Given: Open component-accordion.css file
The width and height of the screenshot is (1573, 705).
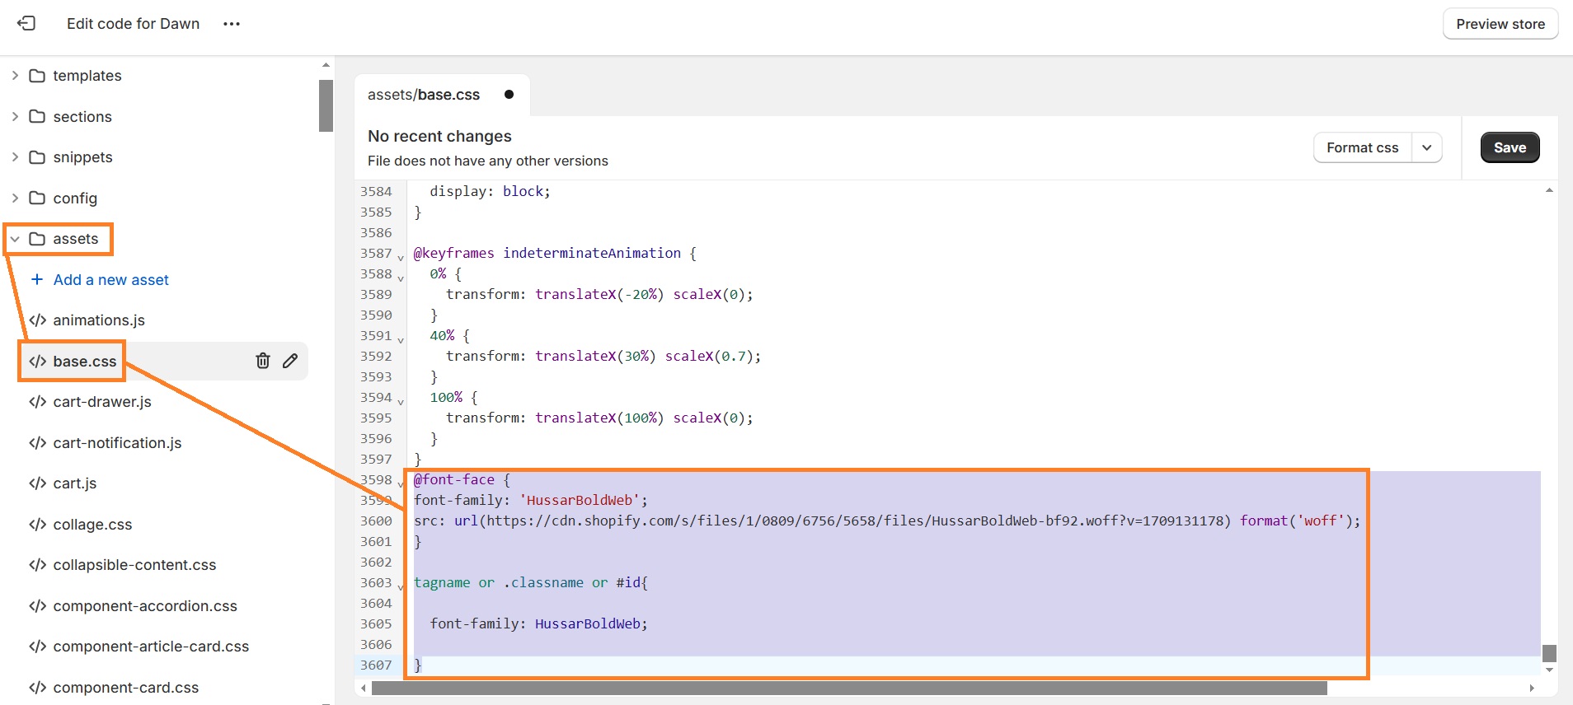Looking at the screenshot, I should pyautogui.click(x=145, y=606).
